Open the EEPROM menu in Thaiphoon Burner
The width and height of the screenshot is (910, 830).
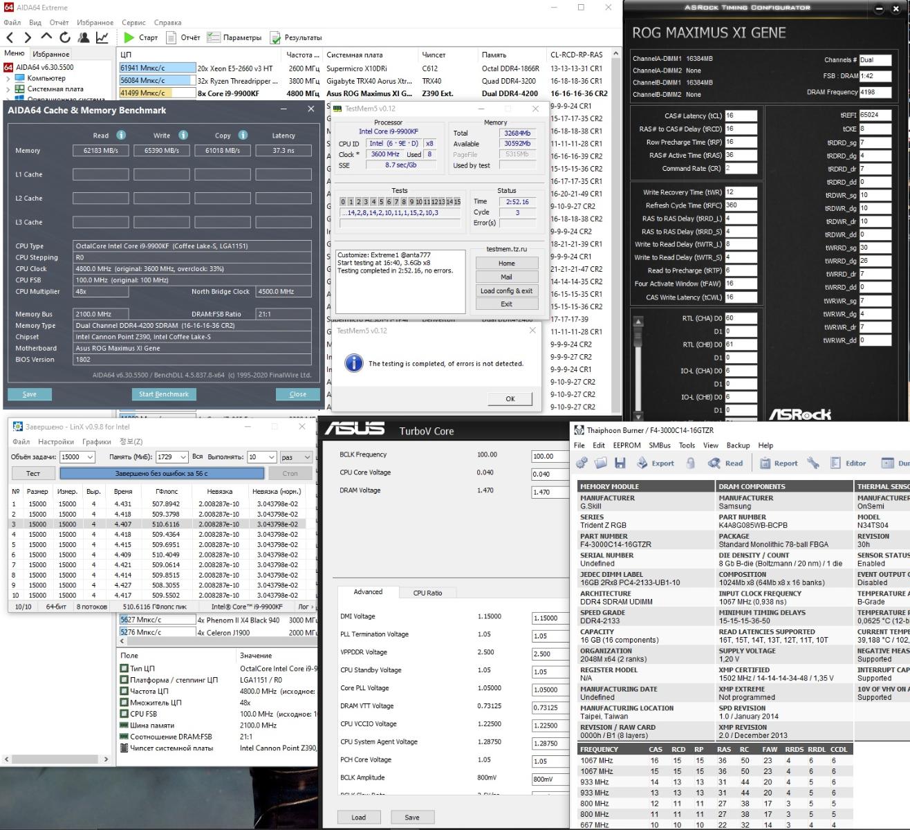click(626, 445)
